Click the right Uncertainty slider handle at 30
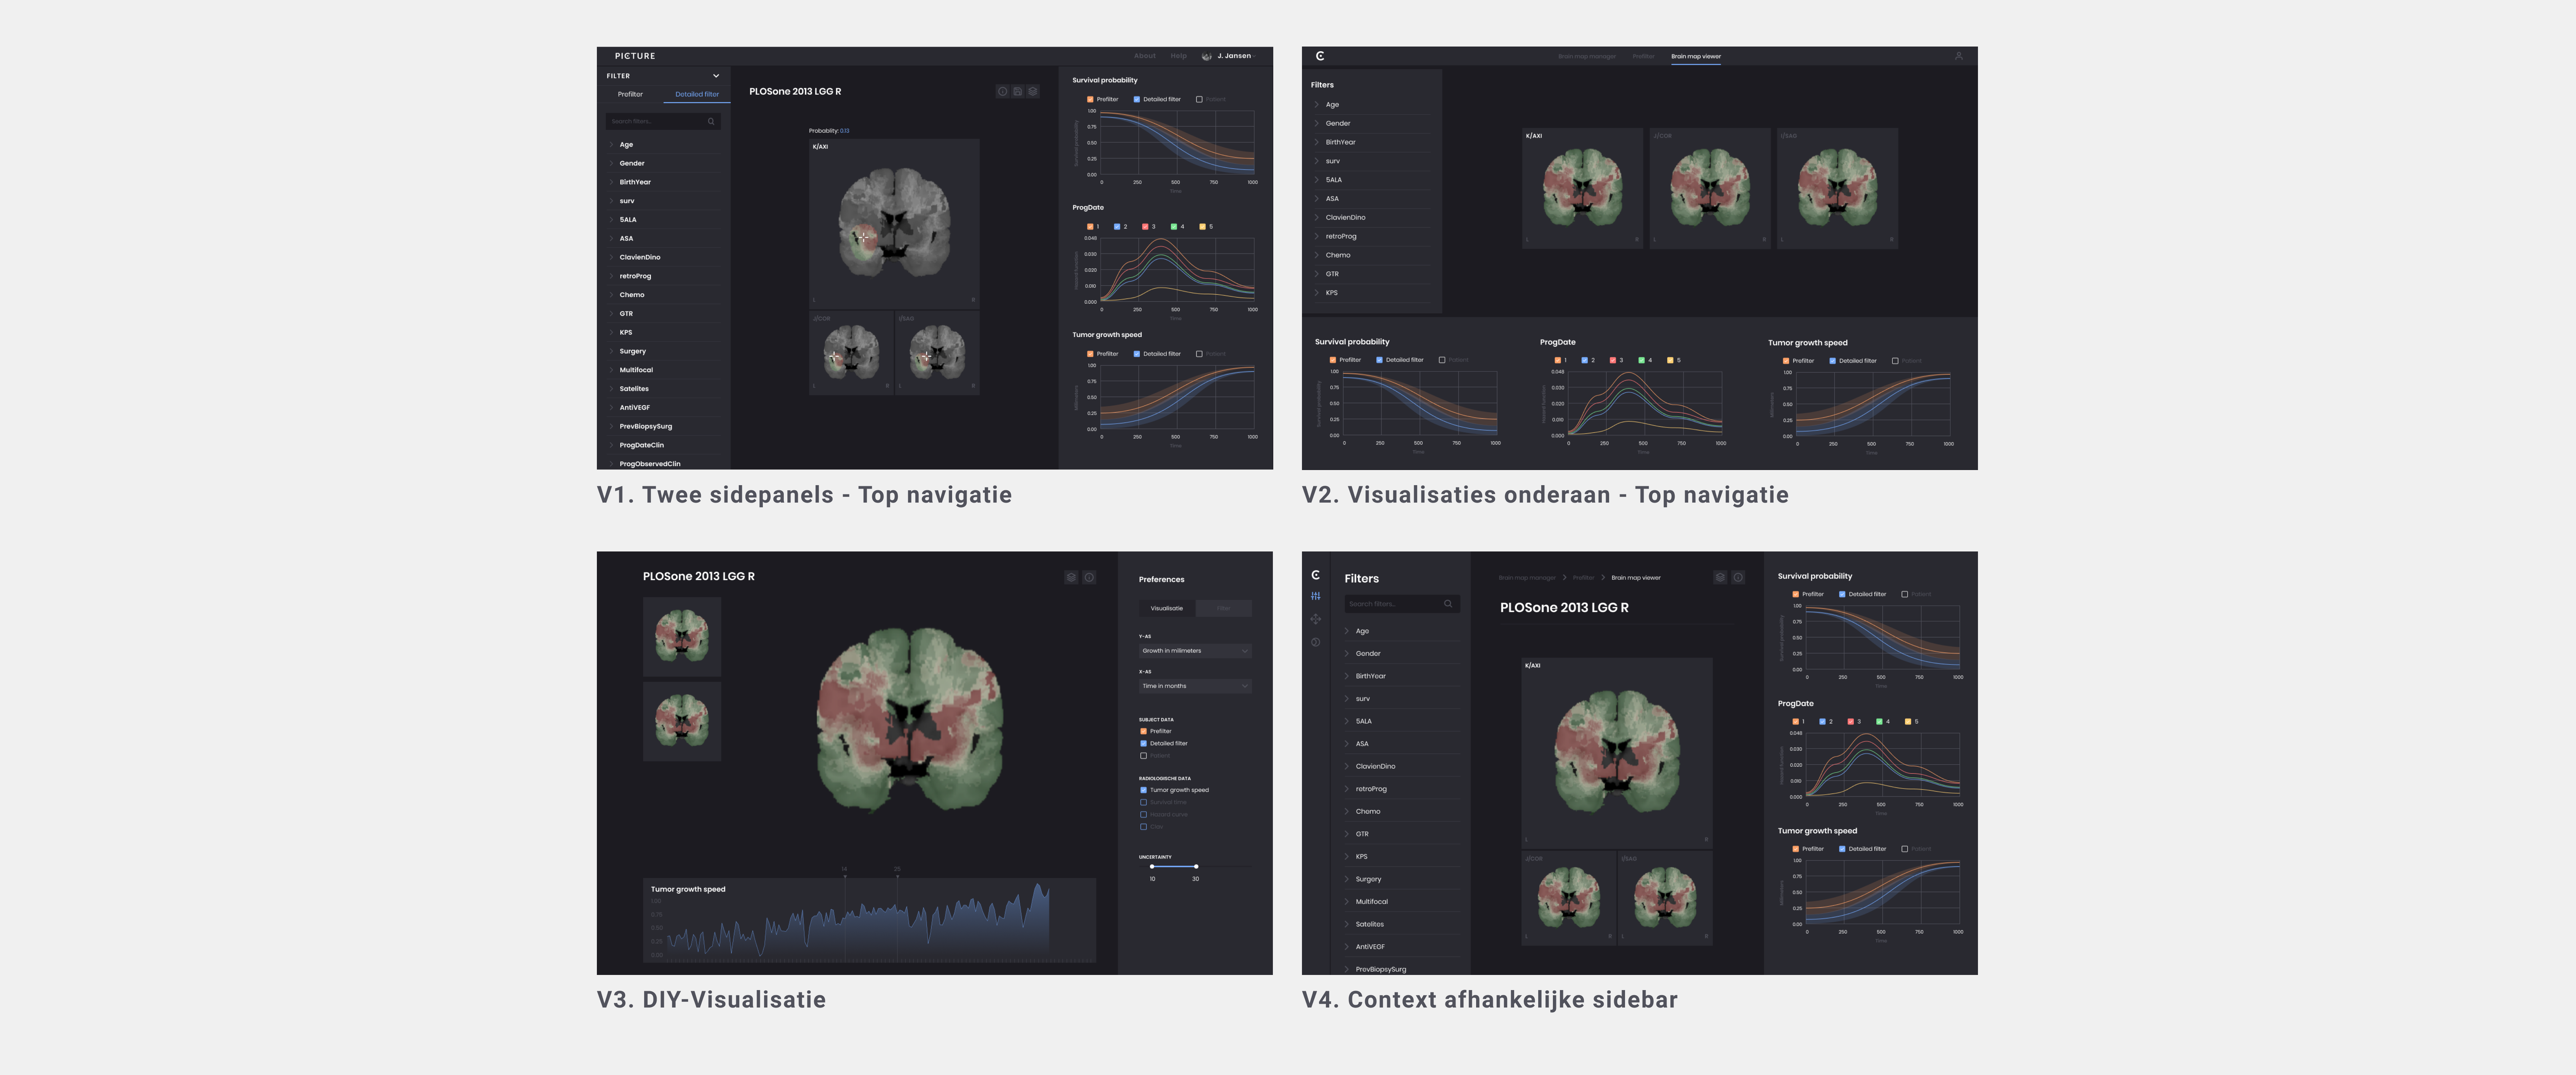This screenshot has width=2576, height=1075. (1196, 867)
